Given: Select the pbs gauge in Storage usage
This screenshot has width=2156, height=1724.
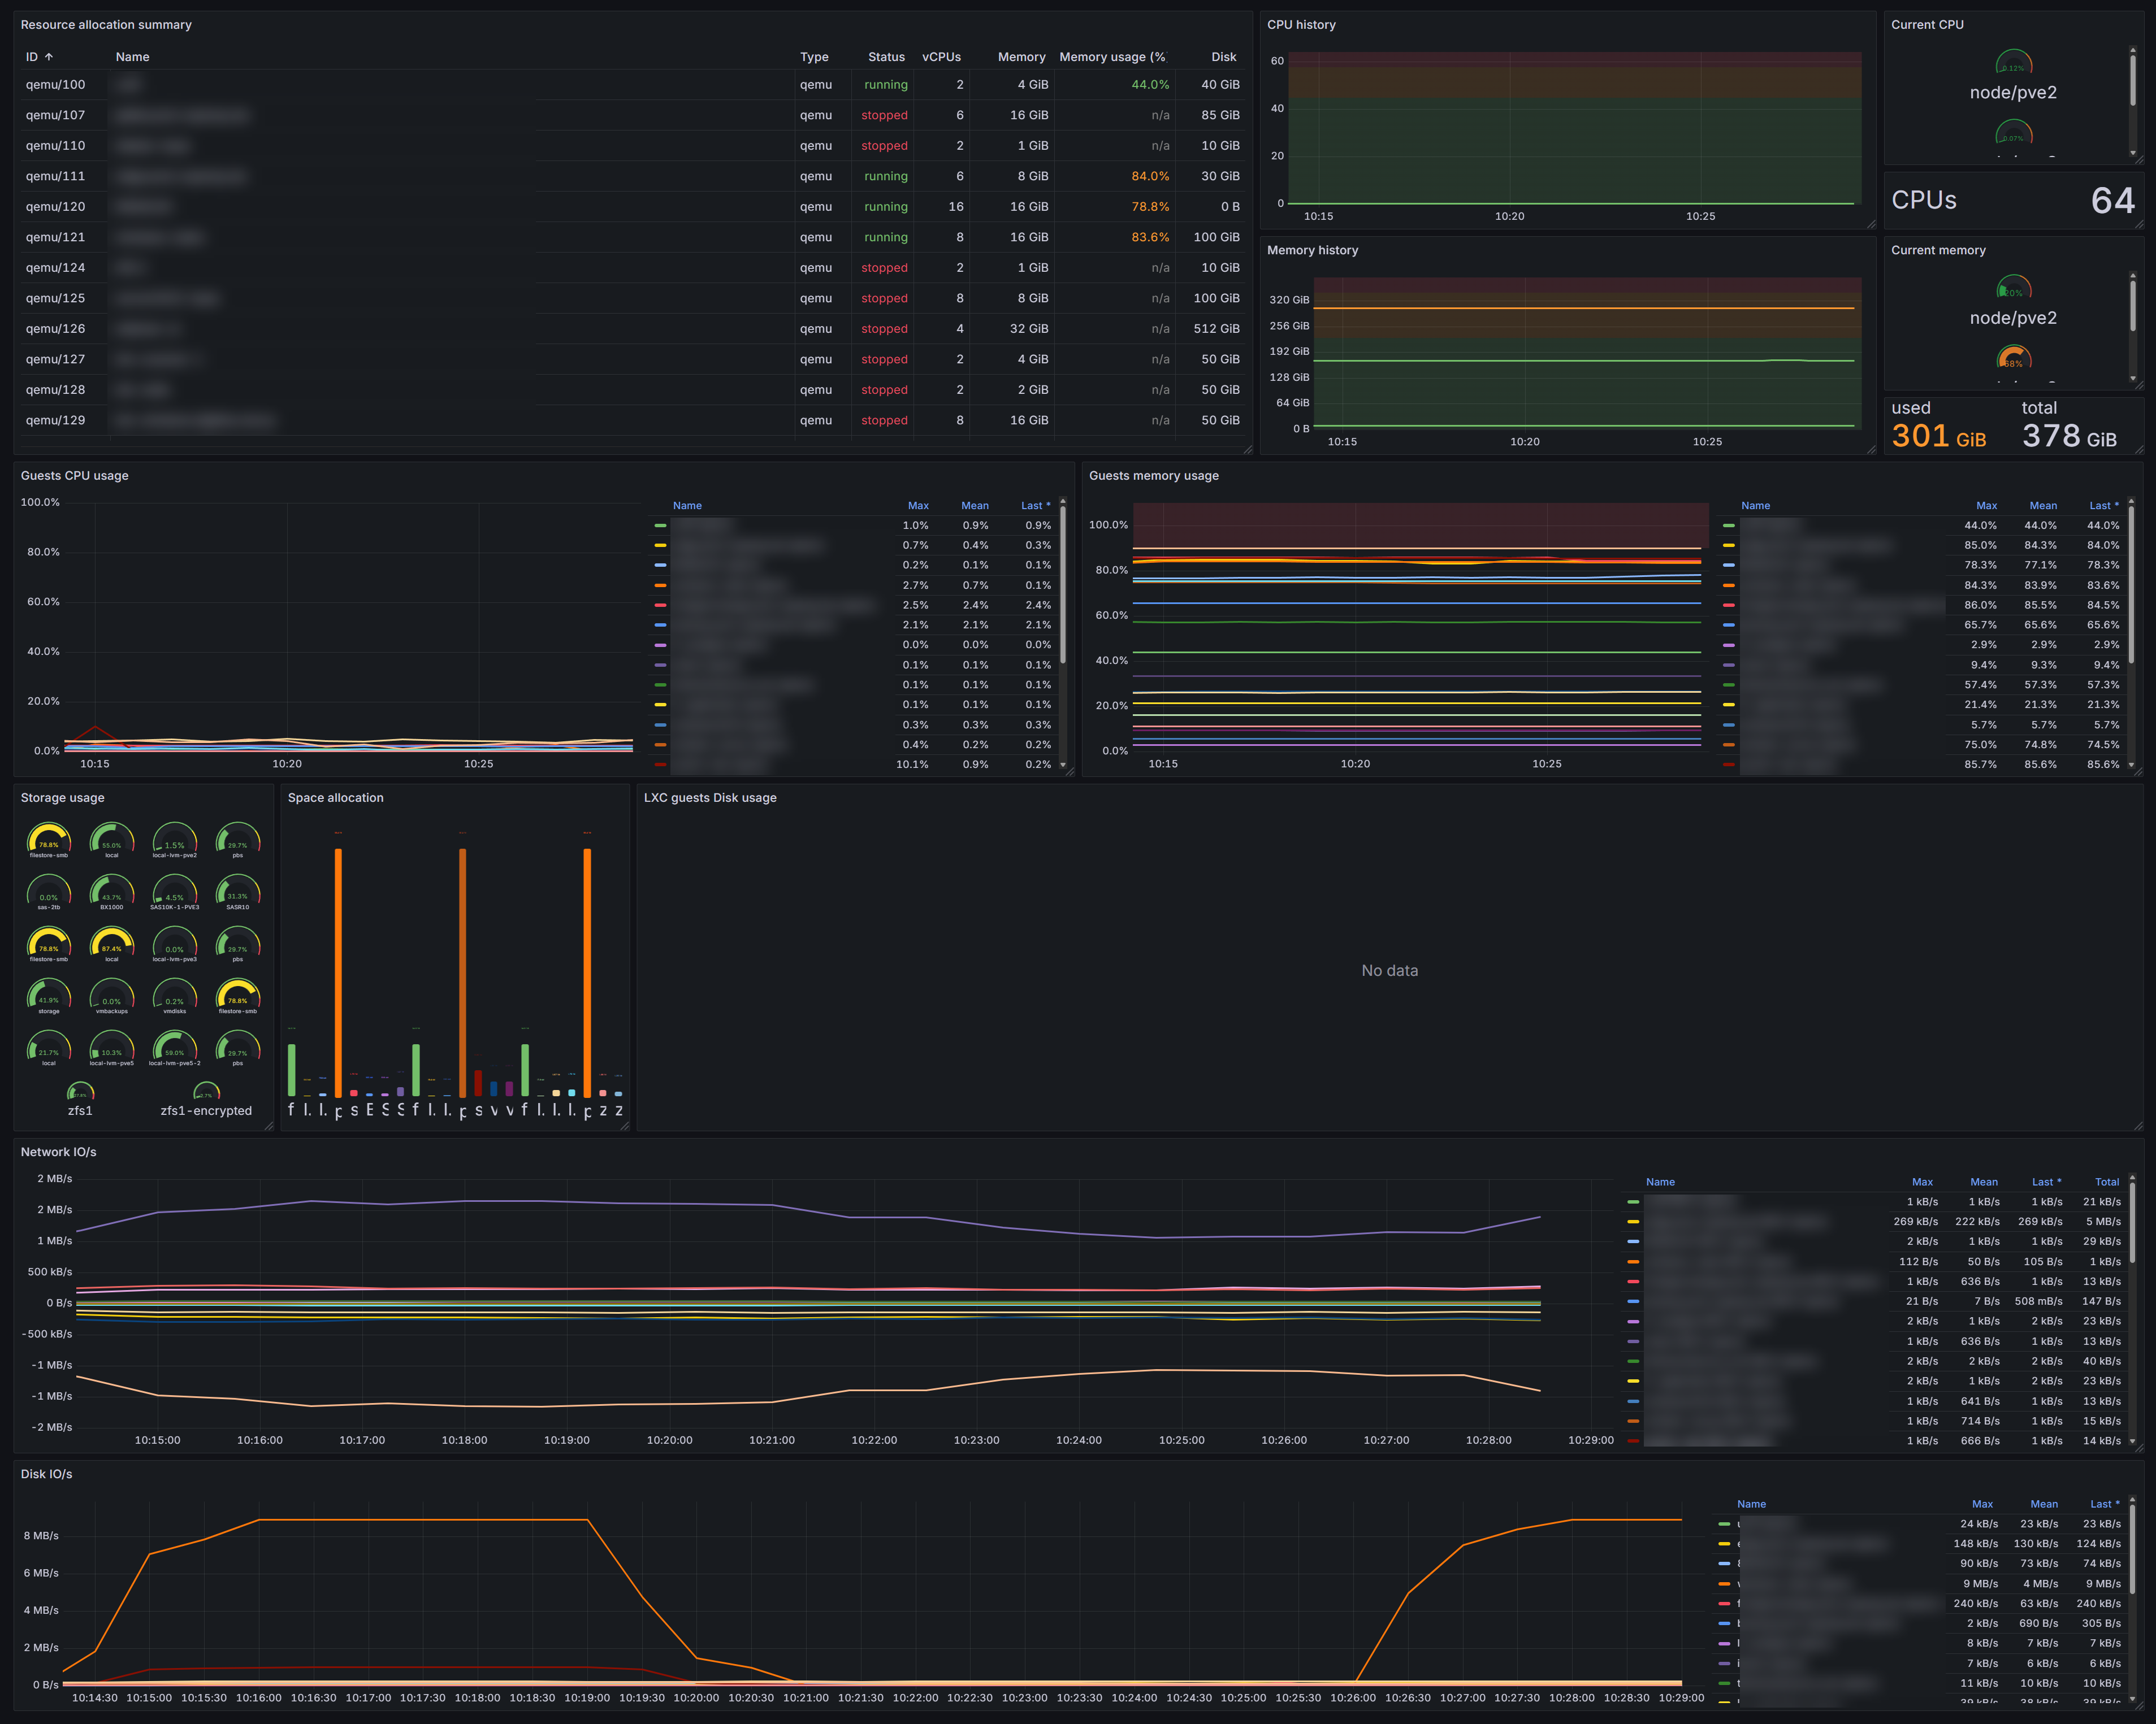Looking at the screenshot, I should pos(238,840).
